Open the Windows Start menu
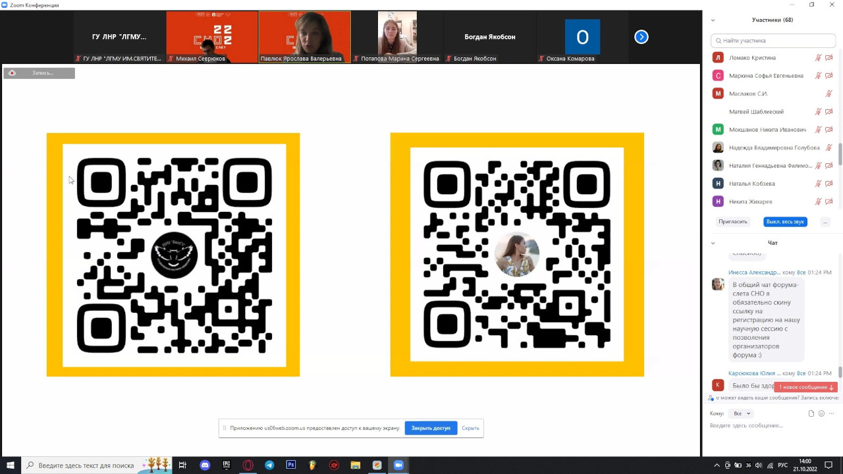The image size is (843, 474). tap(11, 465)
